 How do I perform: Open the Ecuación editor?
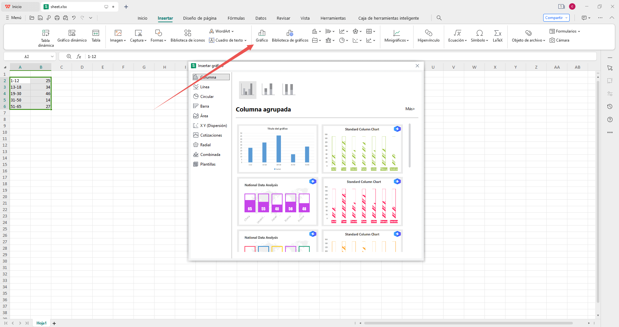tap(457, 36)
